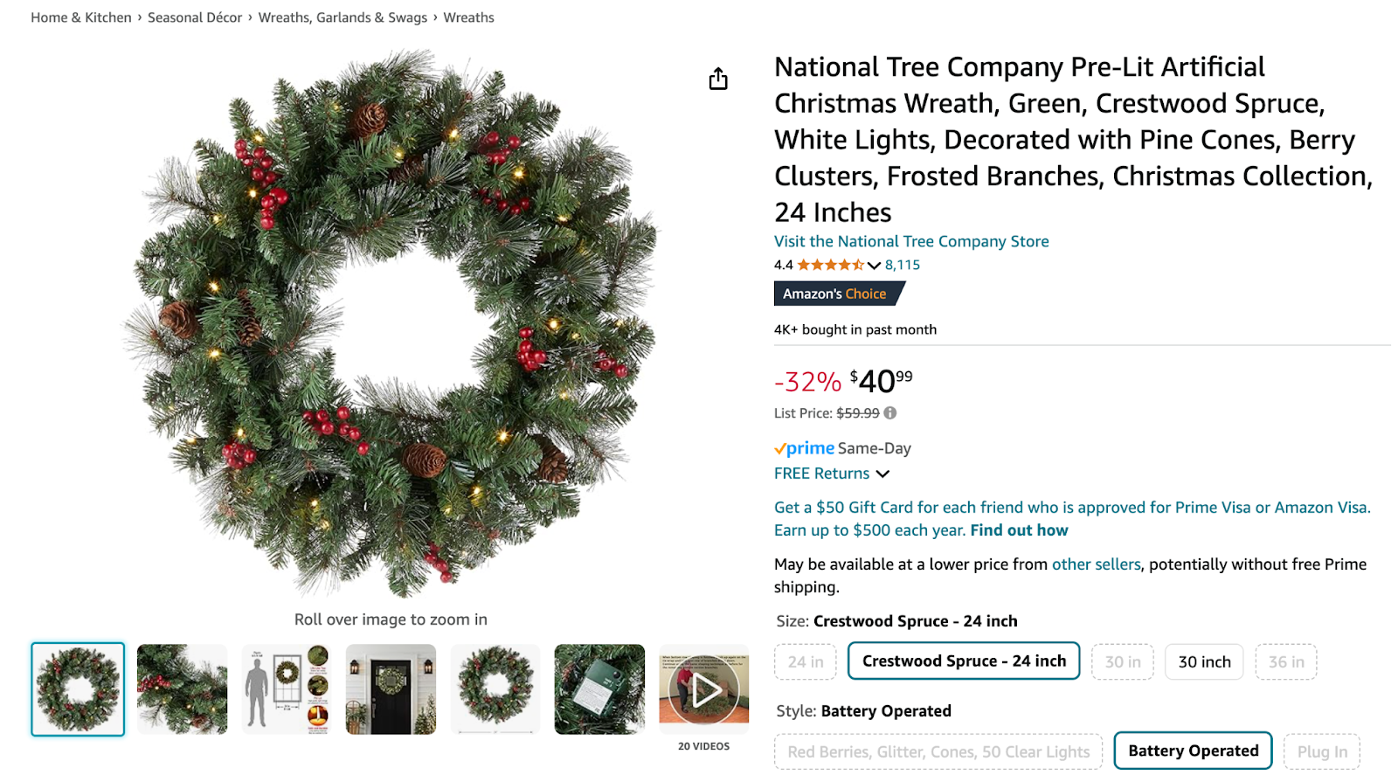Select the Crestwood Spruce - 24 inch size
The image size is (1398, 782).
coord(963,661)
